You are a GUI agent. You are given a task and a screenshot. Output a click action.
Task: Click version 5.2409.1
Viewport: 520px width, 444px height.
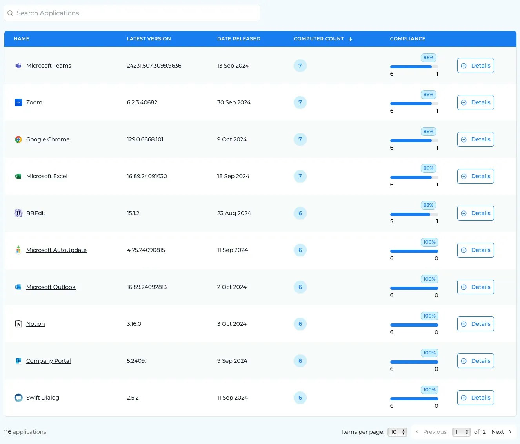tap(137, 361)
